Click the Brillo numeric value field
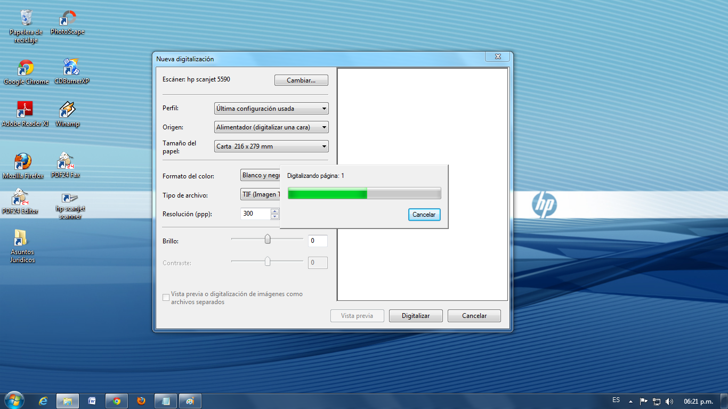Screen dimensions: 728x409 pos(318,241)
